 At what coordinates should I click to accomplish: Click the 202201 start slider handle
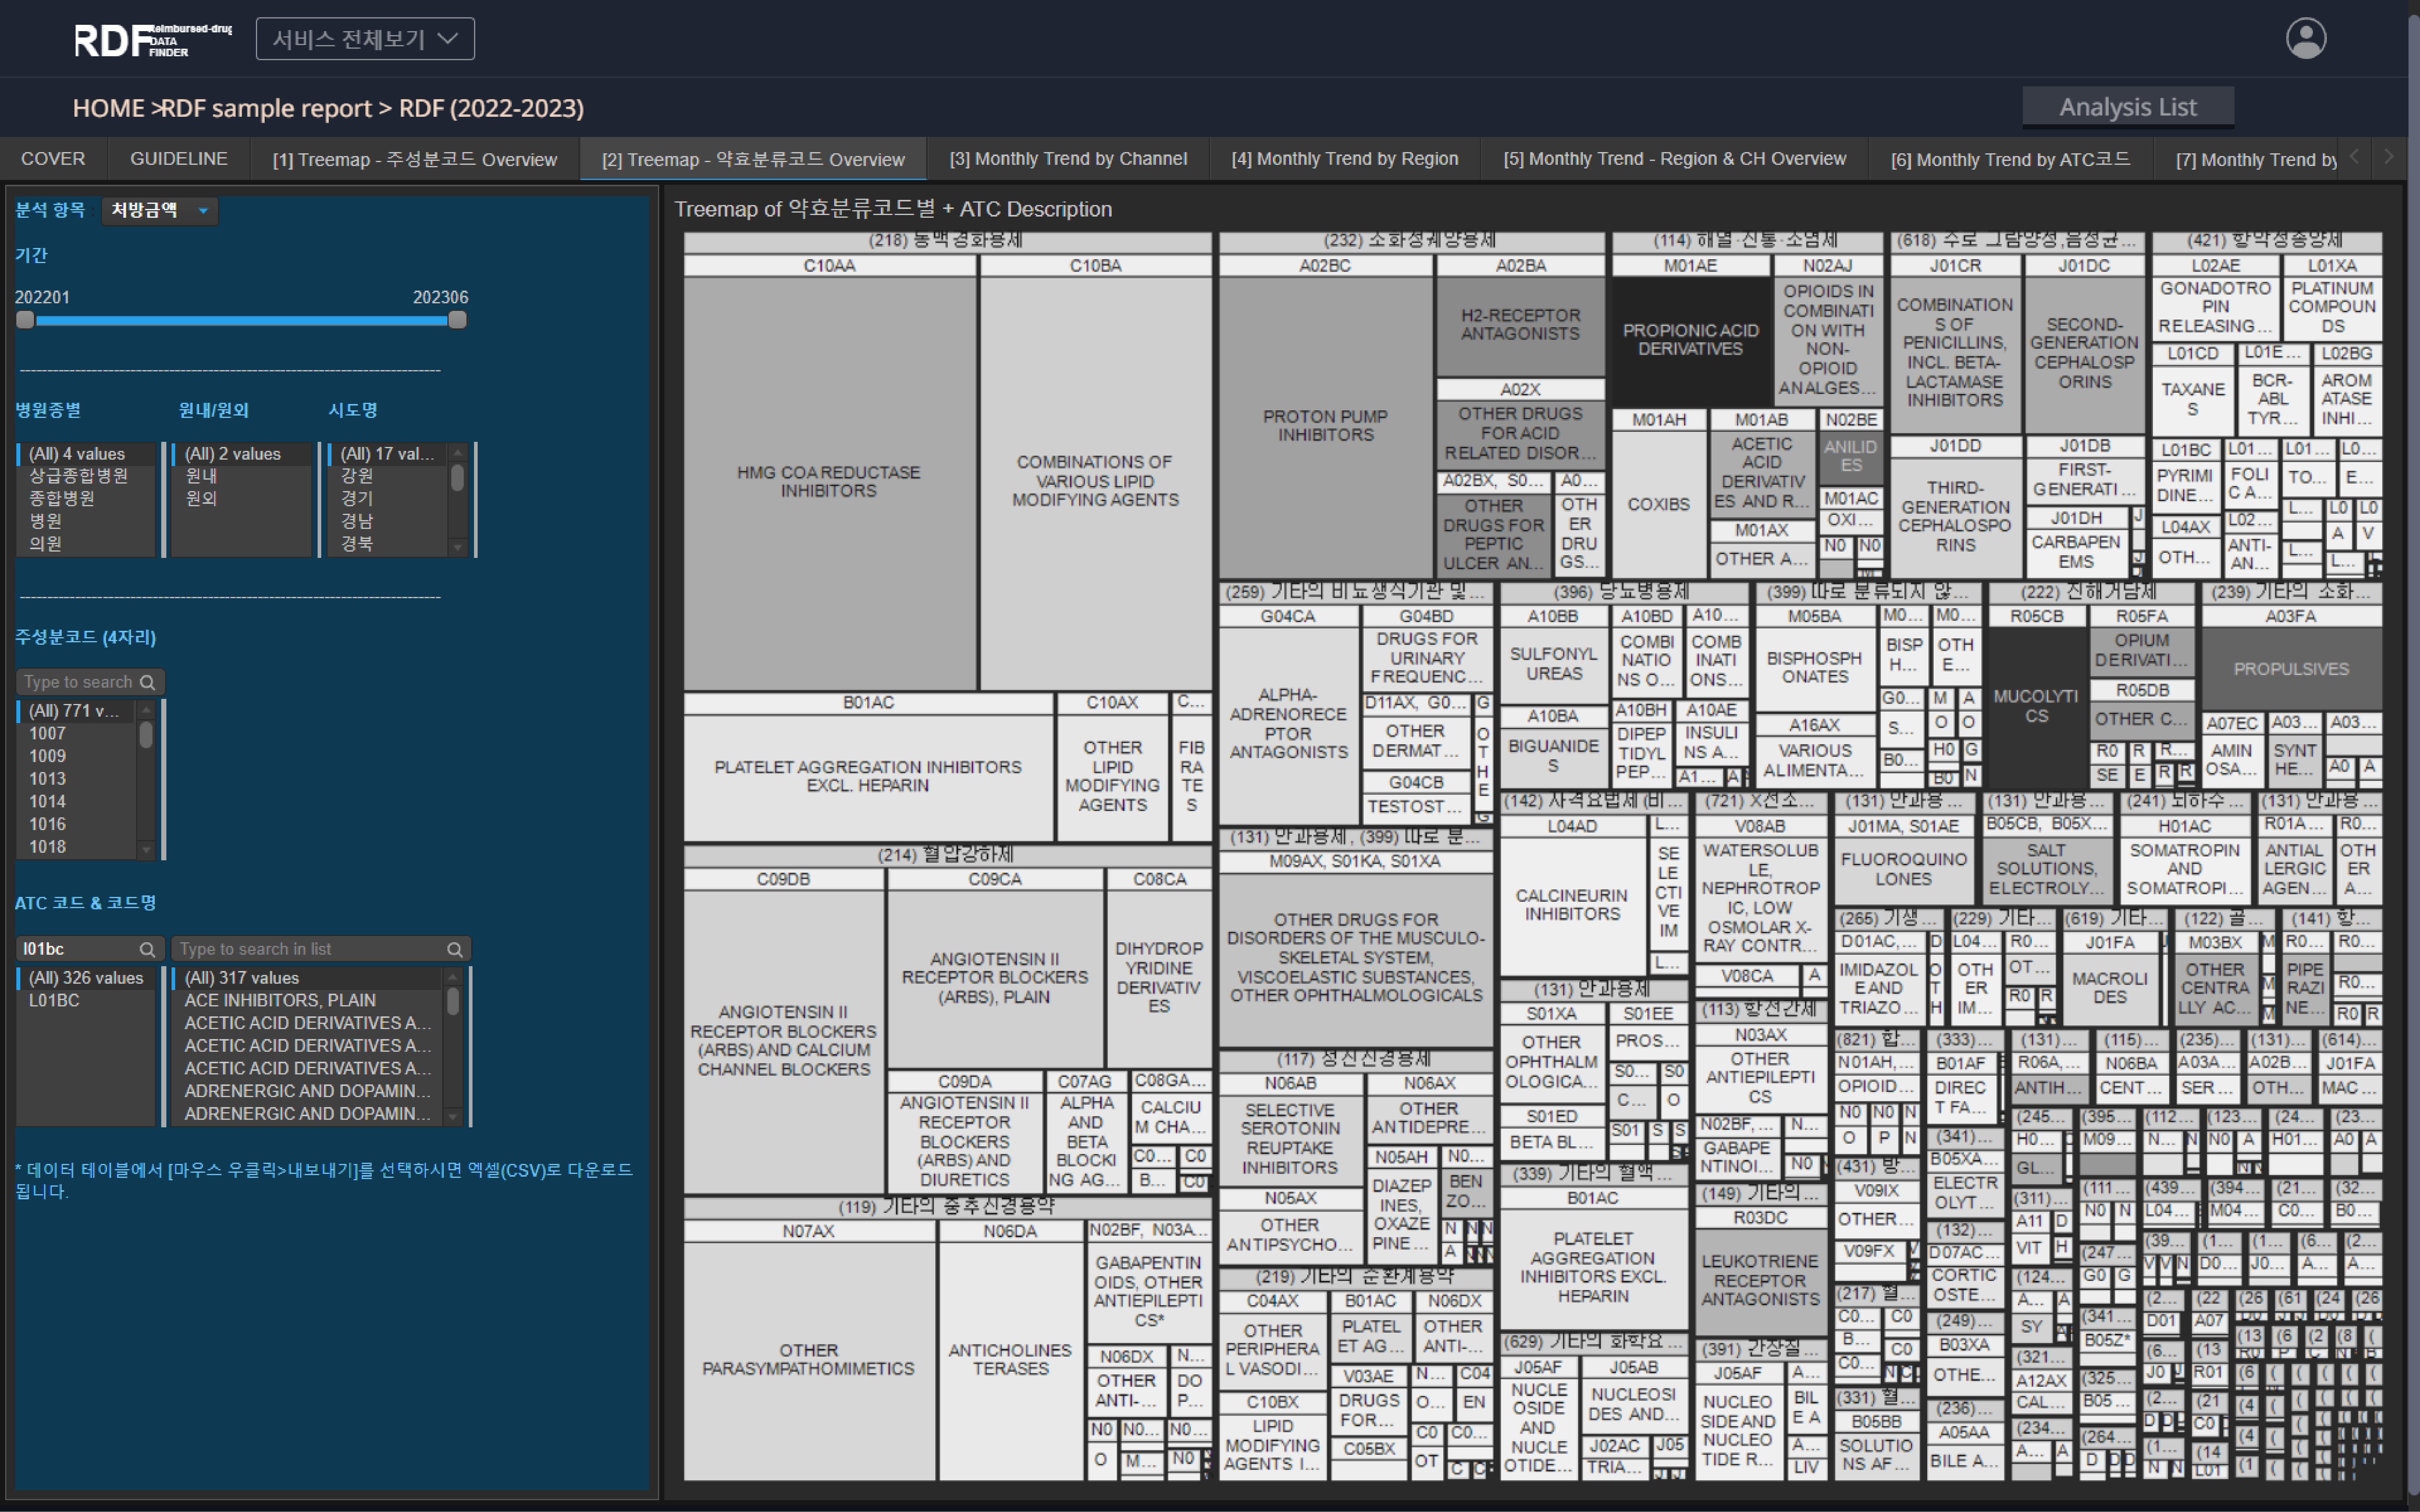(x=25, y=320)
